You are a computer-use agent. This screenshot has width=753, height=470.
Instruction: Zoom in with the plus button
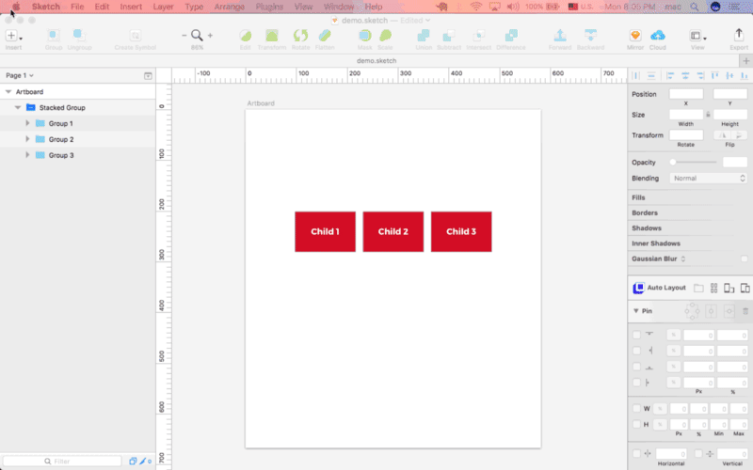point(210,36)
